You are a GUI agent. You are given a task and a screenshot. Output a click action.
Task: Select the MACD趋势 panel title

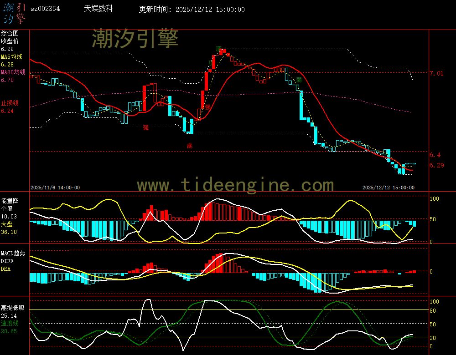[13, 253]
